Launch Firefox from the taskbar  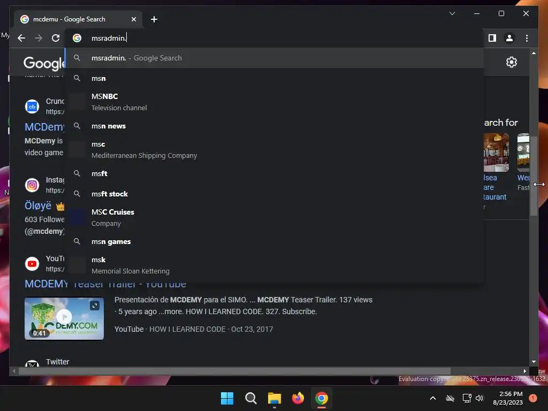point(298,398)
